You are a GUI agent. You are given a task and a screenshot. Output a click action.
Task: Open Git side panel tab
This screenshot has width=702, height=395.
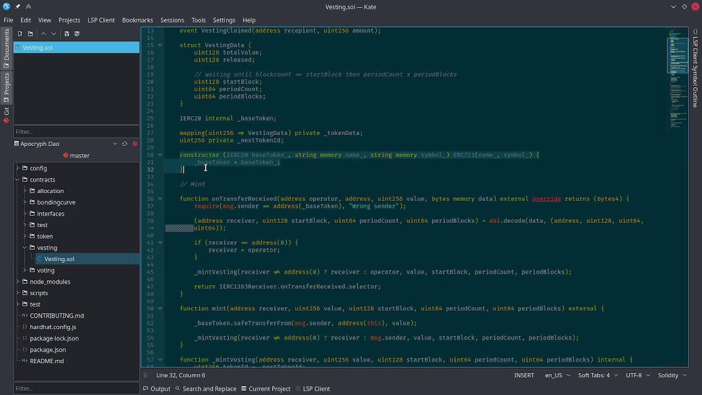coord(7,115)
